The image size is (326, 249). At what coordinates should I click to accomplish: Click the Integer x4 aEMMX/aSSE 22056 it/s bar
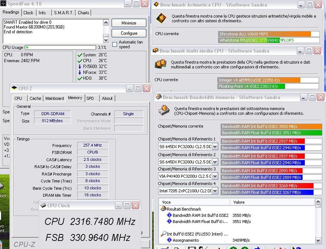pos(268,80)
